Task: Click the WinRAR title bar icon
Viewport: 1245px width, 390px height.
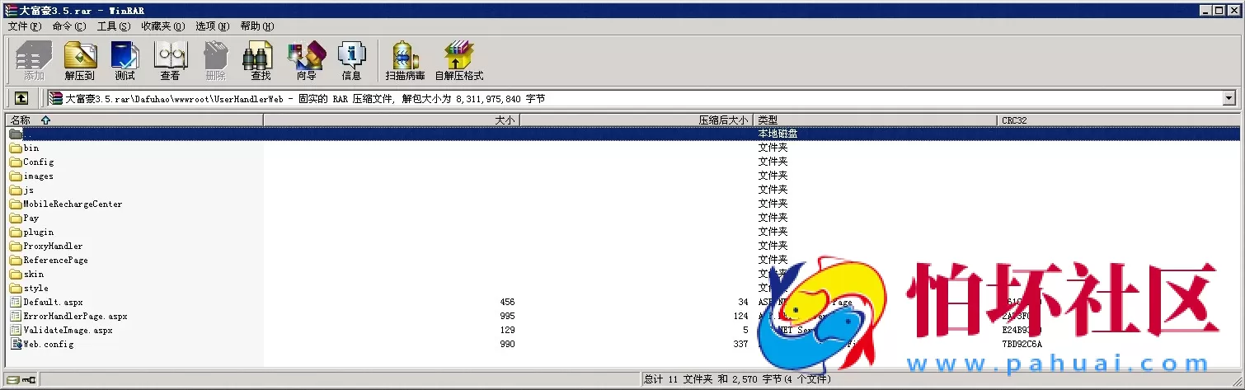Action: point(10,10)
